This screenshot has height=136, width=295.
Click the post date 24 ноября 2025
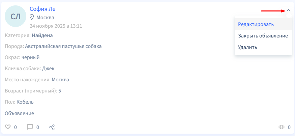(x=56, y=26)
